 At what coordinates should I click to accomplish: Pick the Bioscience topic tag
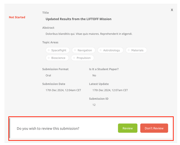pyautogui.click(x=57, y=58)
